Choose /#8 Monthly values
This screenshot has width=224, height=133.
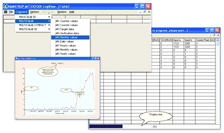tap(70, 50)
